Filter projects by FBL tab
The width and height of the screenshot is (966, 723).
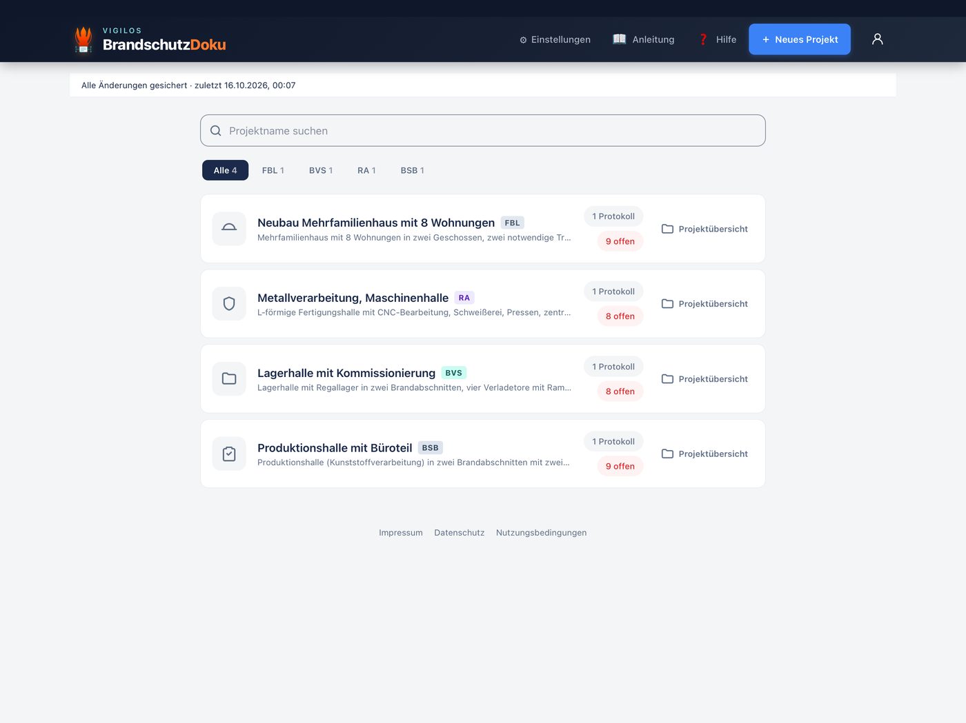(273, 170)
